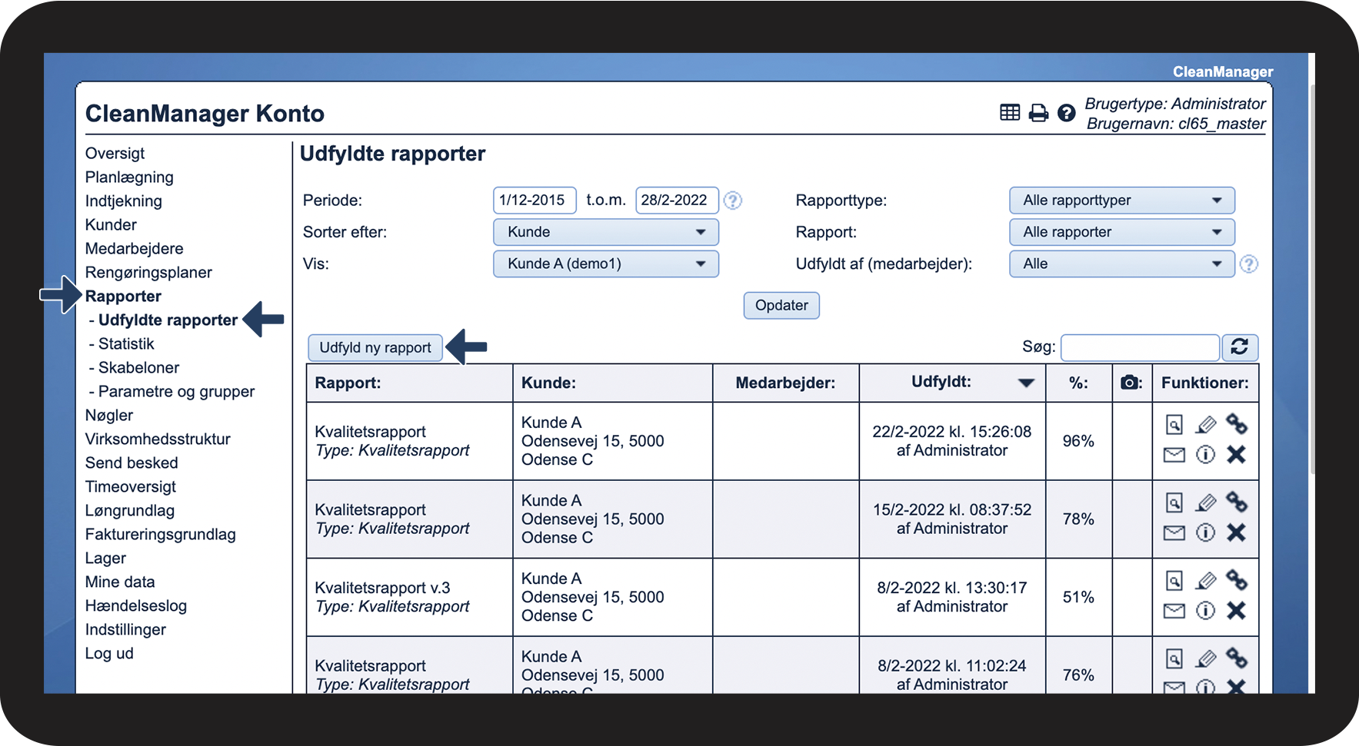Click the printer icon in header

click(x=1038, y=113)
